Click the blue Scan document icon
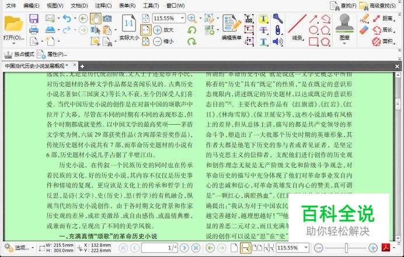This screenshot has width=404, height=257. (50, 30)
